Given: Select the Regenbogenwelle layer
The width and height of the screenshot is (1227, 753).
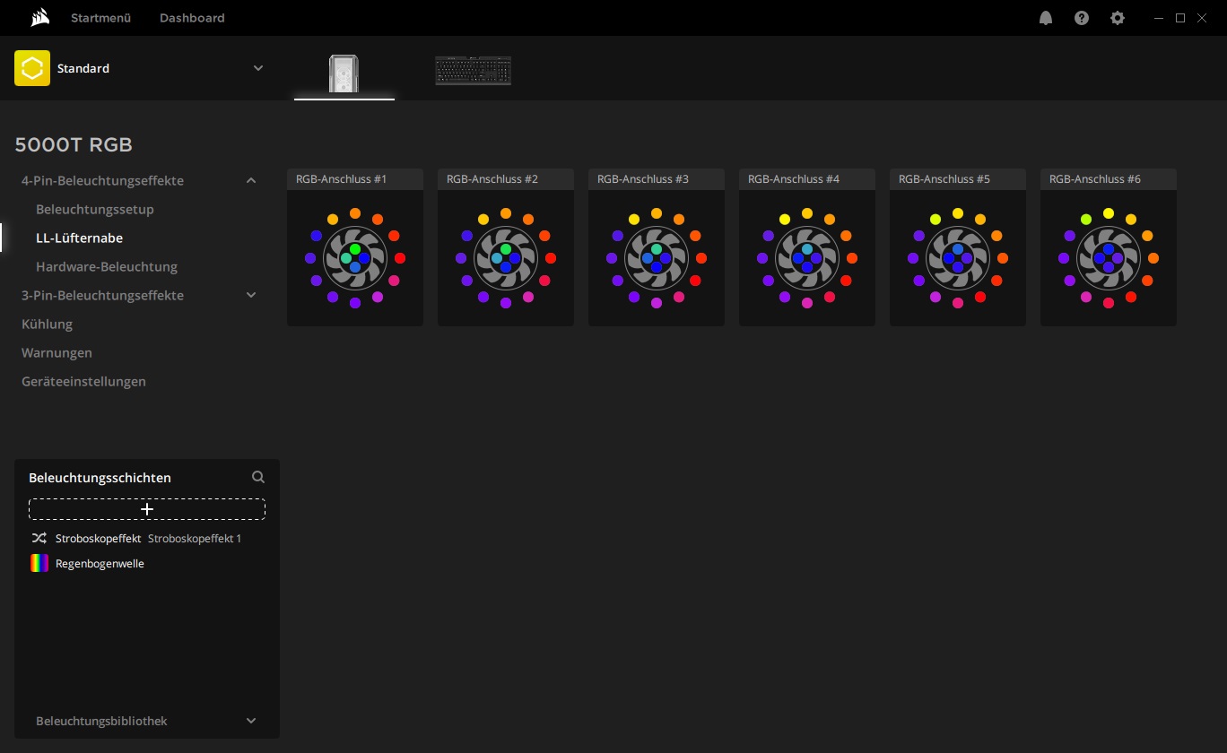Looking at the screenshot, I should [x=147, y=564].
